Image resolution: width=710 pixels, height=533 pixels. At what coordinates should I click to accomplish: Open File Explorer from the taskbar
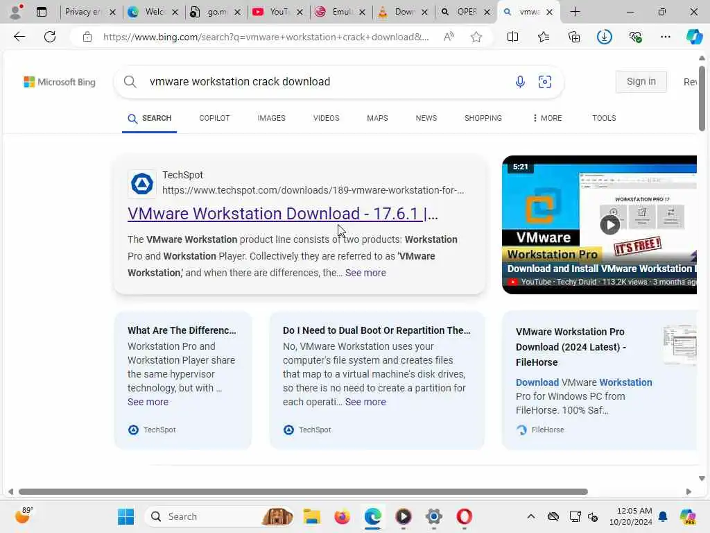[x=311, y=516]
